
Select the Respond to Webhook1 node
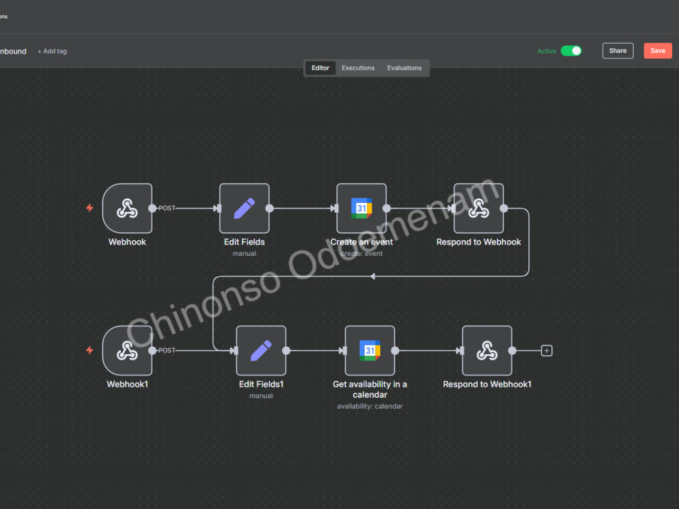pos(487,351)
